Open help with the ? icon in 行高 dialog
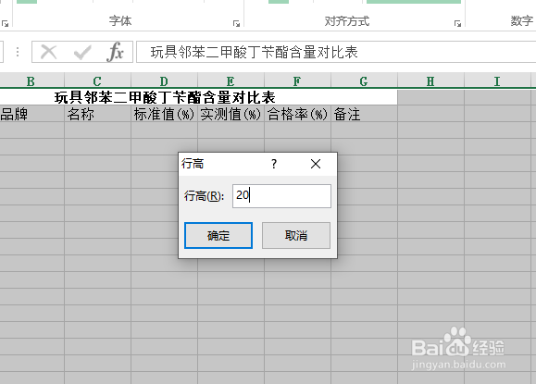This screenshot has width=536, height=384. (273, 164)
